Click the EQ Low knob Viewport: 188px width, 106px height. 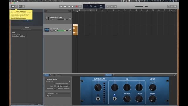115,87
